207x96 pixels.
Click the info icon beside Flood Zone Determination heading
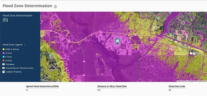(55, 7)
